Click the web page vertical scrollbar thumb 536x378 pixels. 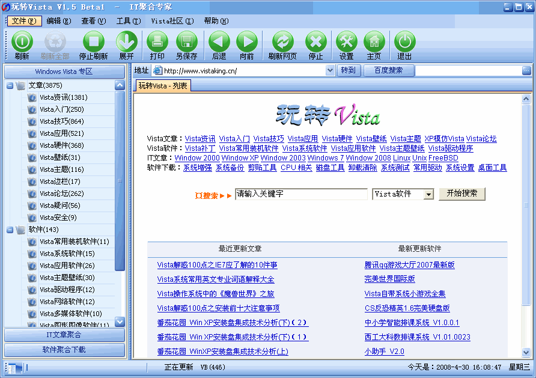[x=526, y=204]
